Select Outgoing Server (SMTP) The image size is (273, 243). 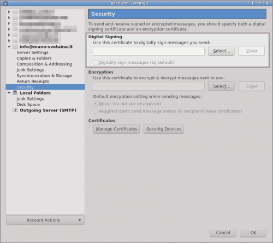point(48,110)
